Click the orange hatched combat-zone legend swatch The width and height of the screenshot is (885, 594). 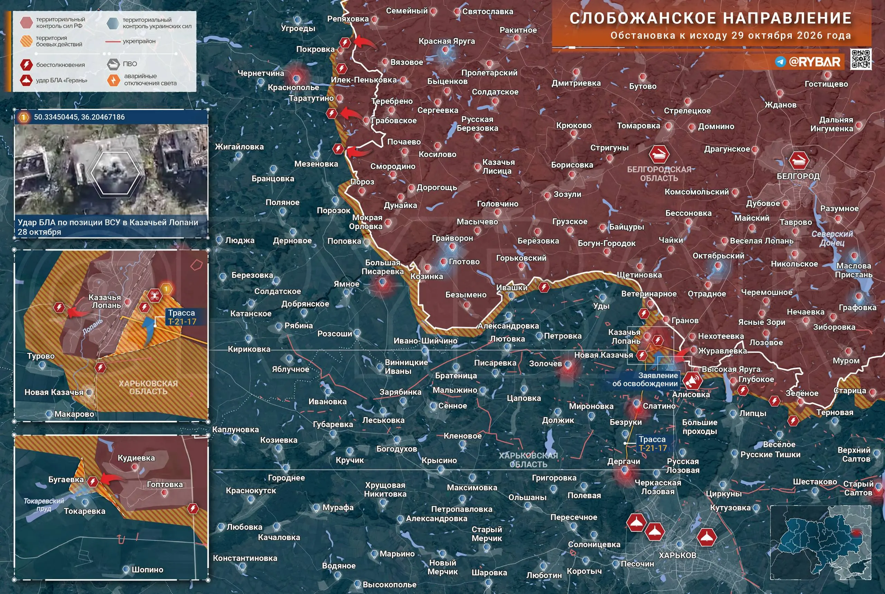26,41
